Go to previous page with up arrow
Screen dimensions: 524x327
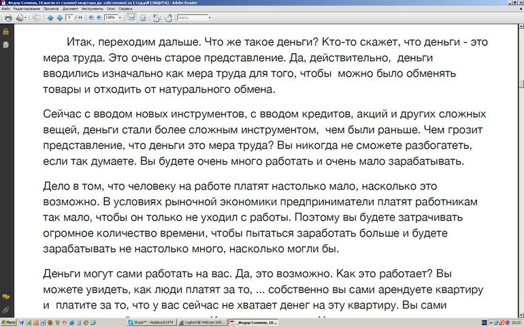point(50,18)
